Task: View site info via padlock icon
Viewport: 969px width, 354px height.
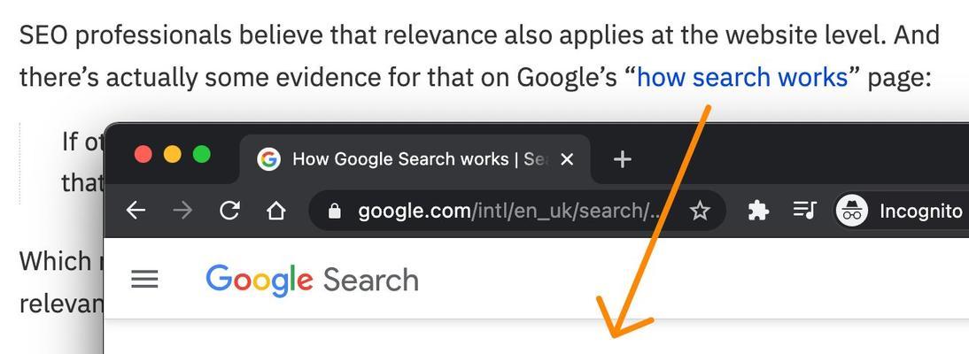Action: (x=334, y=212)
